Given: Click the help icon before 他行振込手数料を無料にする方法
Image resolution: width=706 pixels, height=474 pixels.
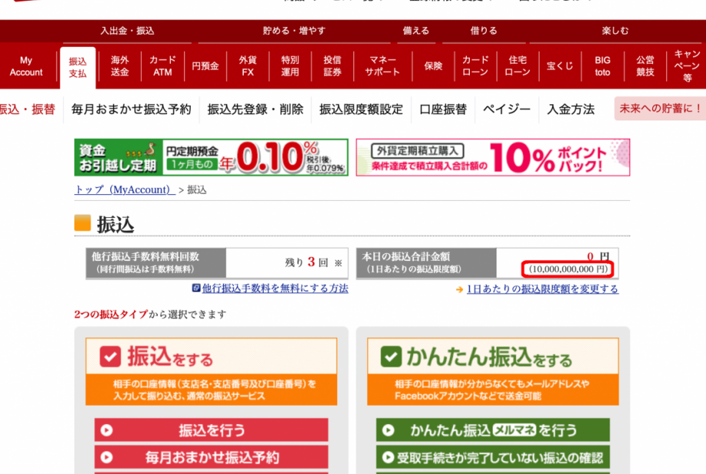Looking at the screenshot, I should pyautogui.click(x=196, y=288).
